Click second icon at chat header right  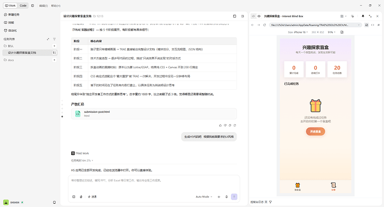(x=243, y=16)
